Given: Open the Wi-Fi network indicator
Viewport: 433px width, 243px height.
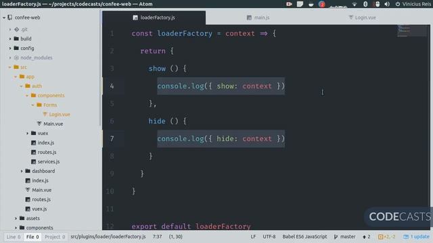Looking at the screenshot, I should click(355, 4).
